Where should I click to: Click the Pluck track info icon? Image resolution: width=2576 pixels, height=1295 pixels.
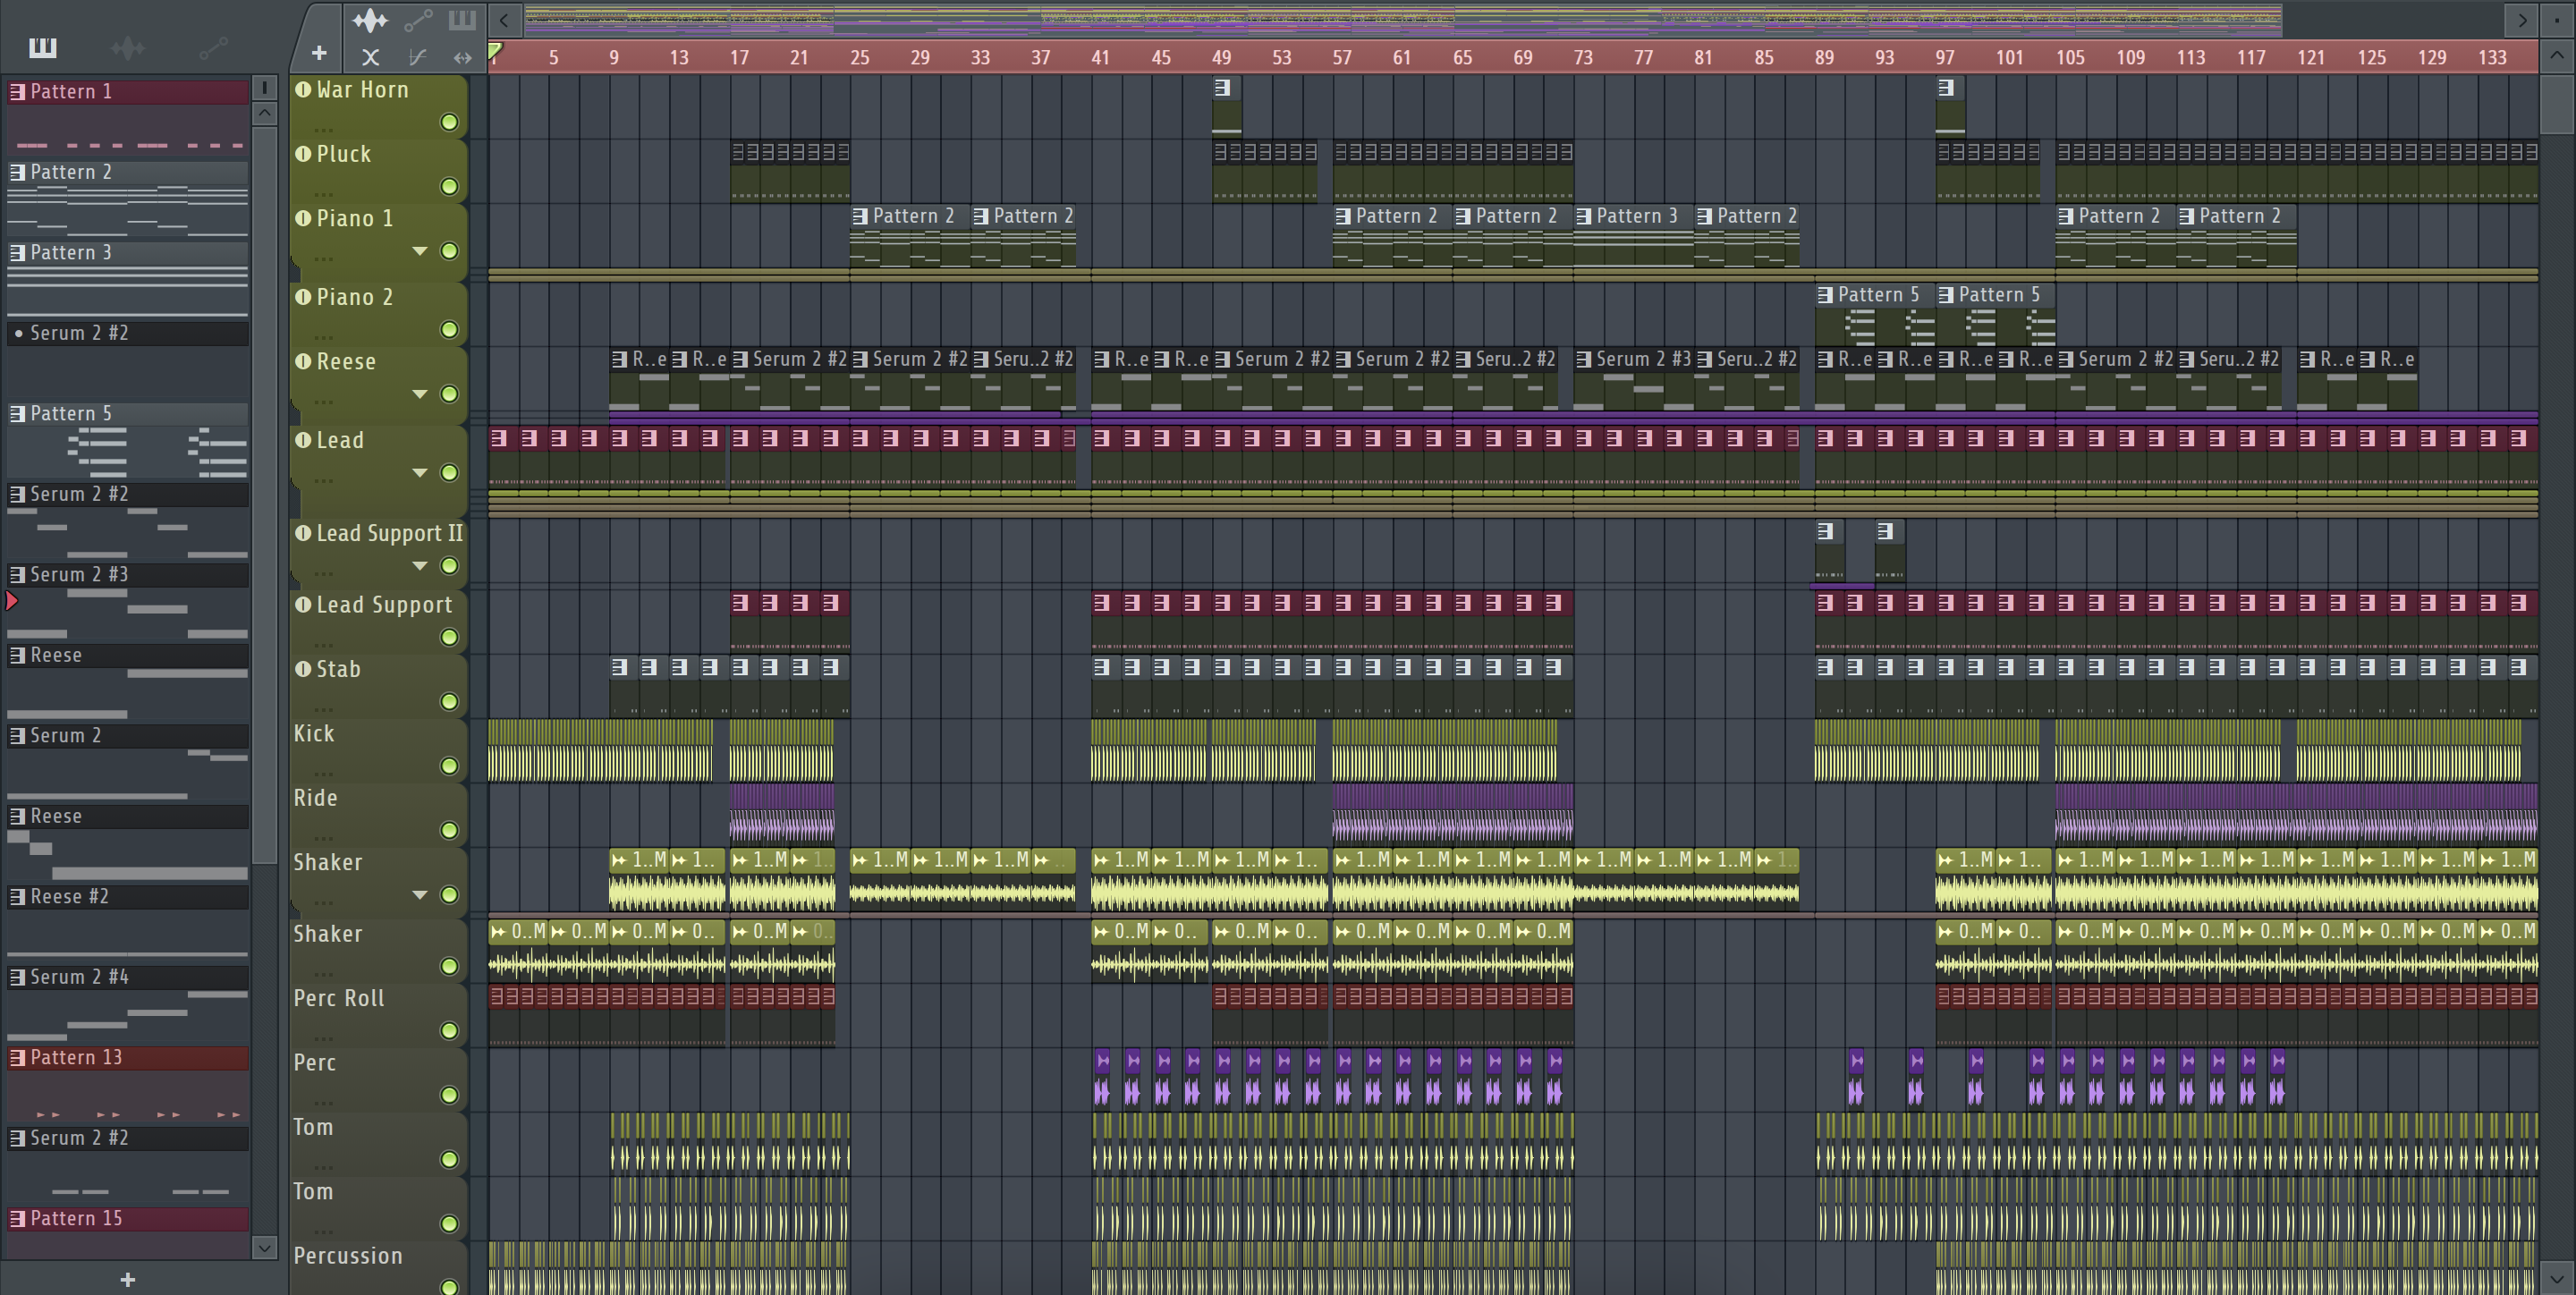[303, 153]
